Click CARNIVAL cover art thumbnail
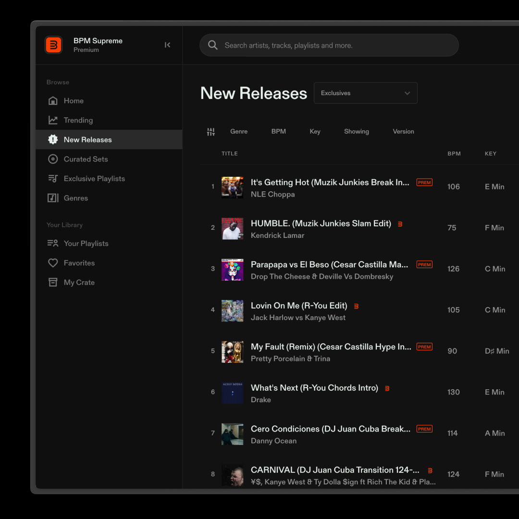 click(x=233, y=475)
